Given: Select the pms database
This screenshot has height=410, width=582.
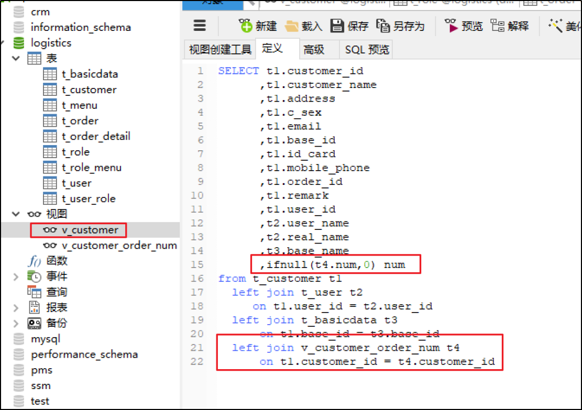Looking at the screenshot, I should point(41,370).
